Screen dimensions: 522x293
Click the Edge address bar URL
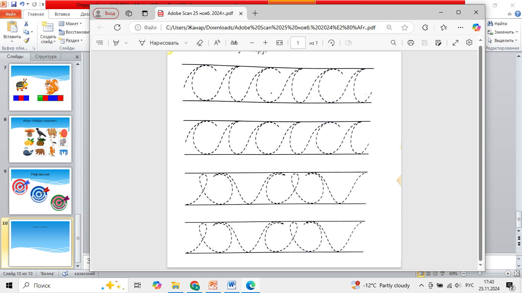tap(271, 27)
